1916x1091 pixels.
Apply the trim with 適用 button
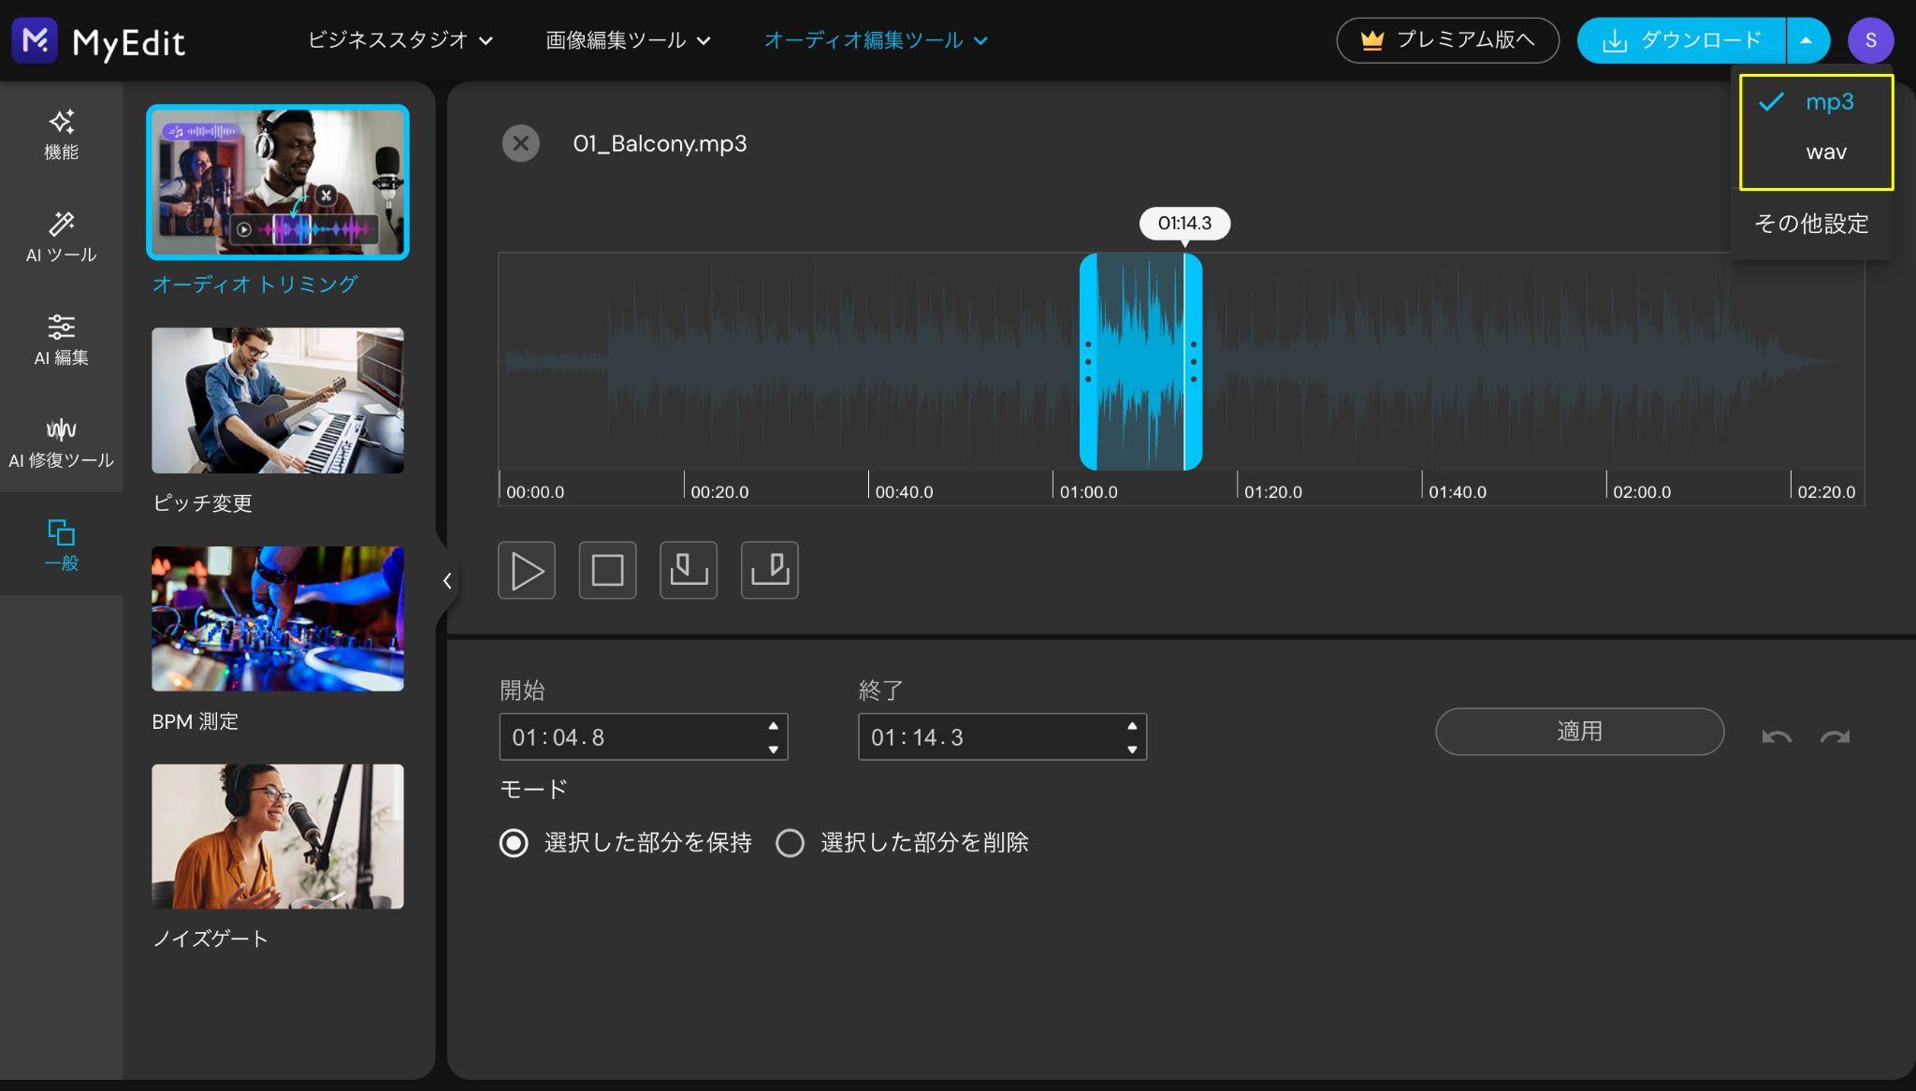pos(1579,732)
